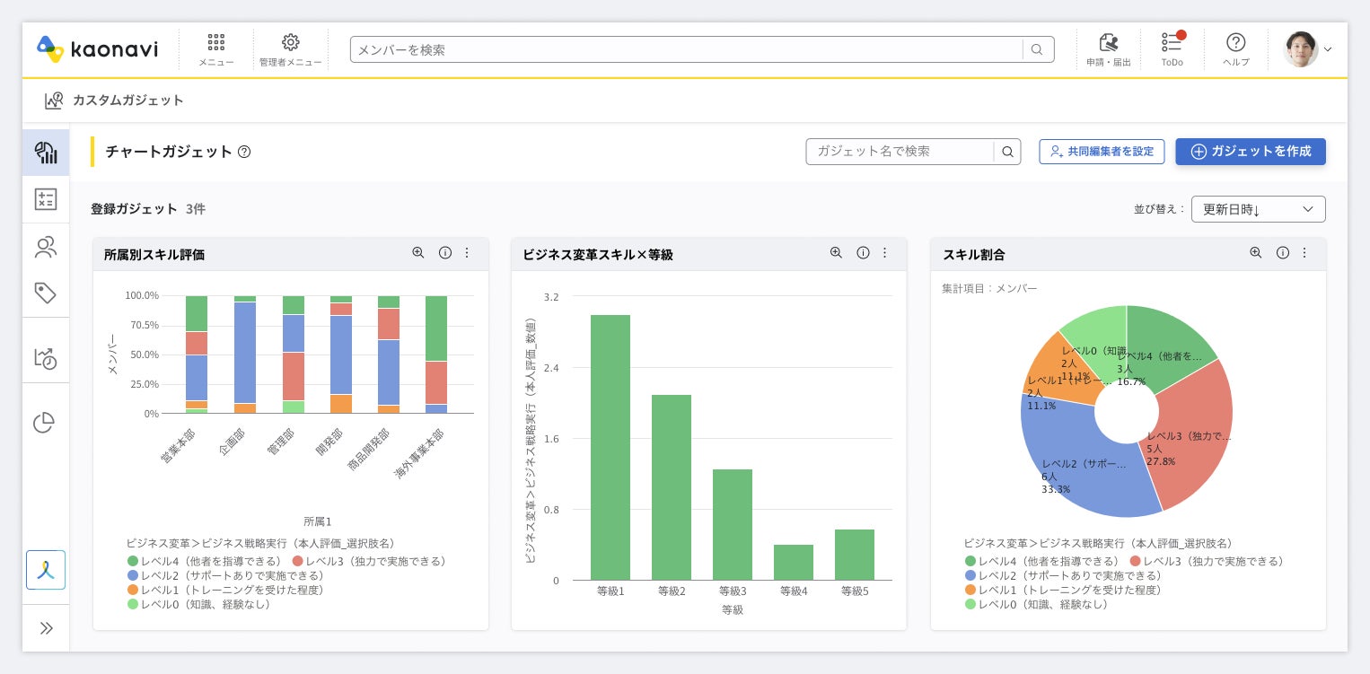
Task: Open more options for スキル割合
Action: [x=1304, y=253]
